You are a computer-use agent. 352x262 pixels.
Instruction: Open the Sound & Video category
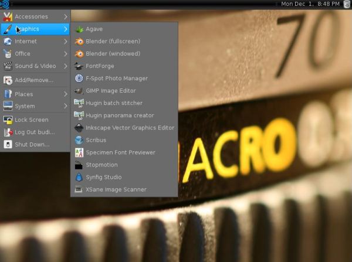(35, 66)
